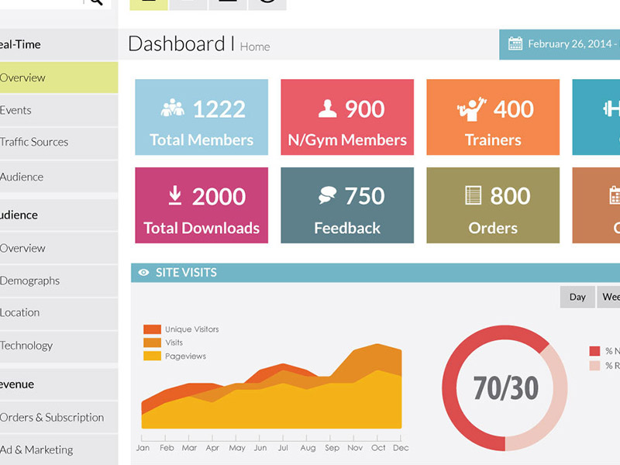Click the Unique Visitors legend swatch
This screenshot has height=465, width=620.
click(x=152, y=329)
